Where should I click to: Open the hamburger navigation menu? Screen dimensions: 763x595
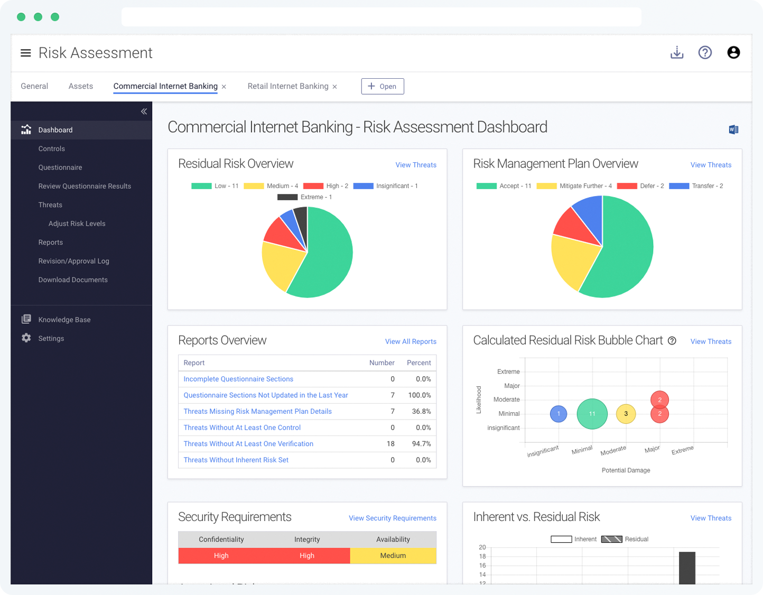pyautogui.click(x=25, y=53)
